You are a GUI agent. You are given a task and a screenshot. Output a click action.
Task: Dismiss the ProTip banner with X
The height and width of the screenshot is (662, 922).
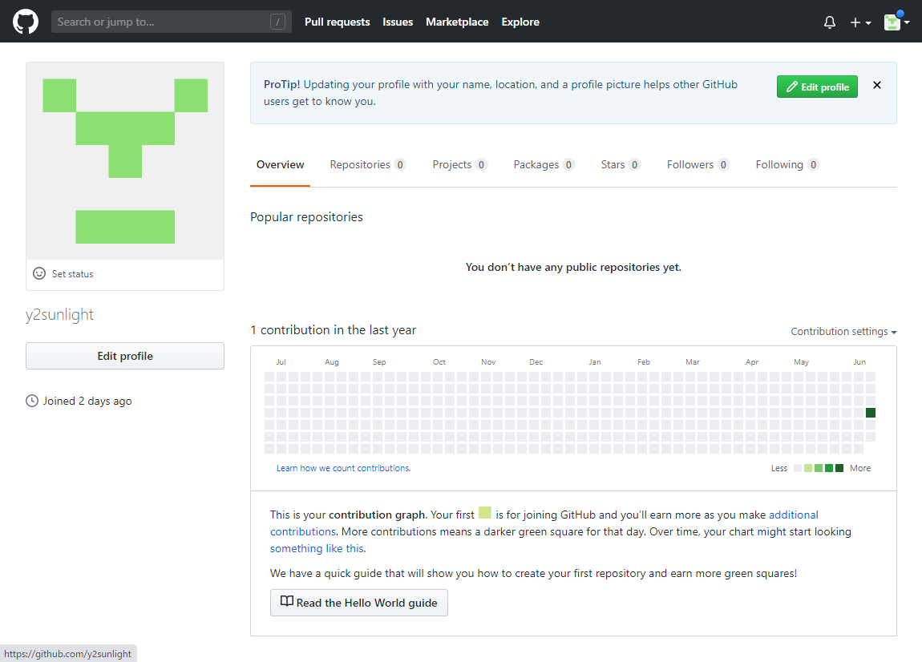877,86
